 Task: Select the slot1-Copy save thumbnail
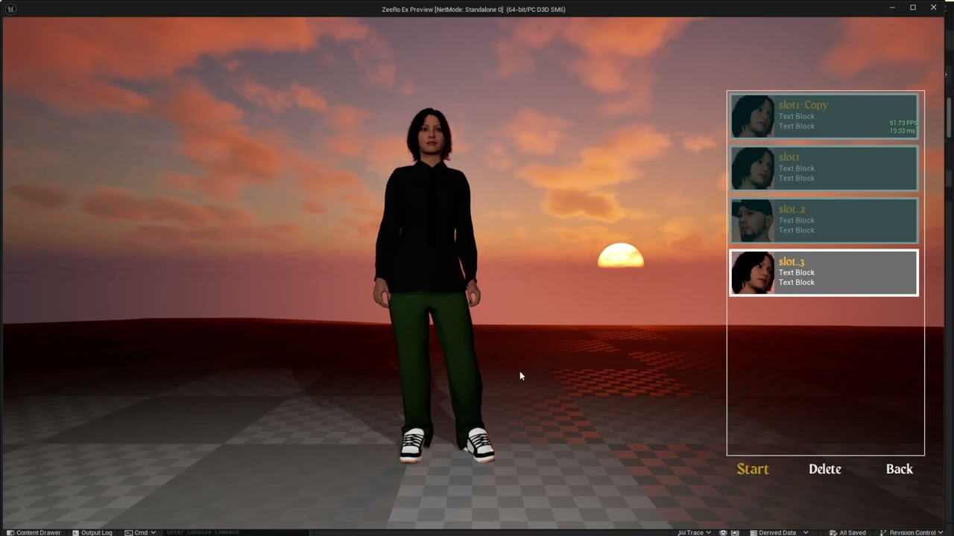pos(753,116)
